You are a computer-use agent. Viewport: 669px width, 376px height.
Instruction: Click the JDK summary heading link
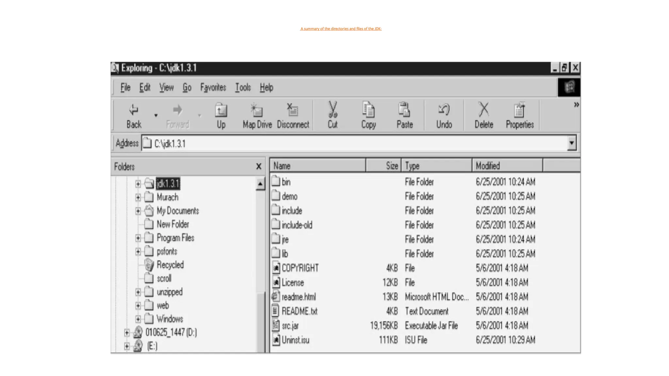tap(341, 29)
